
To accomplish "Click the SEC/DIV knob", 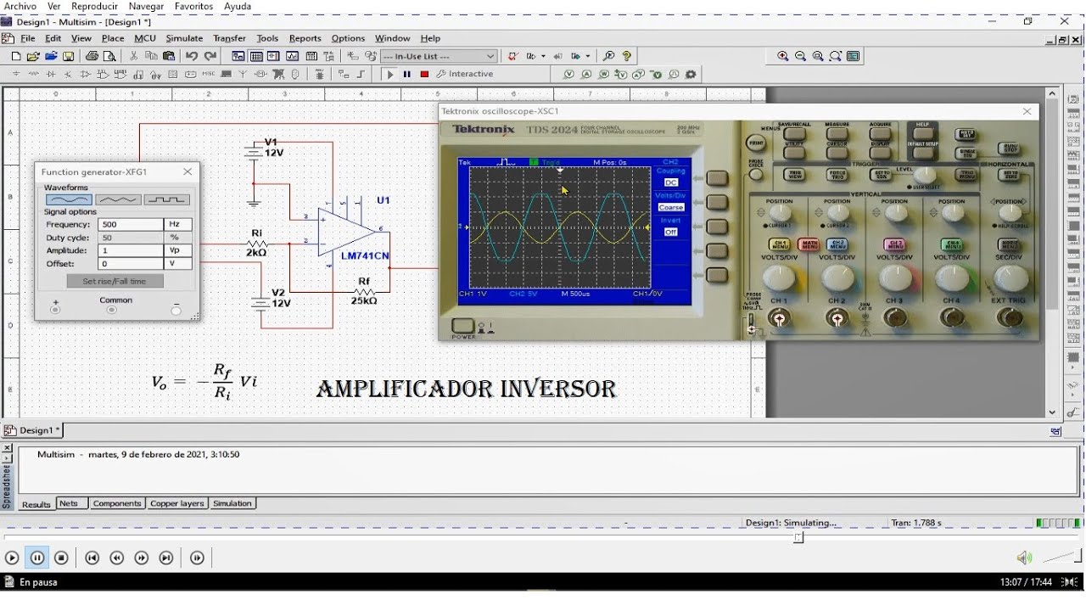I will click(x=1010, y=277).
